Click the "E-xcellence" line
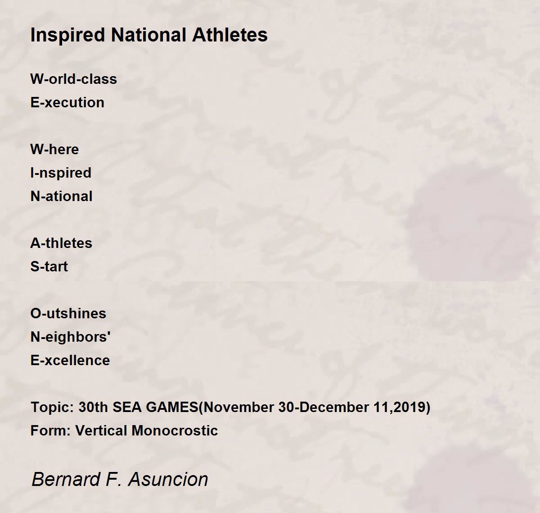This screenshot has width=540, height=513. [70, 360]
